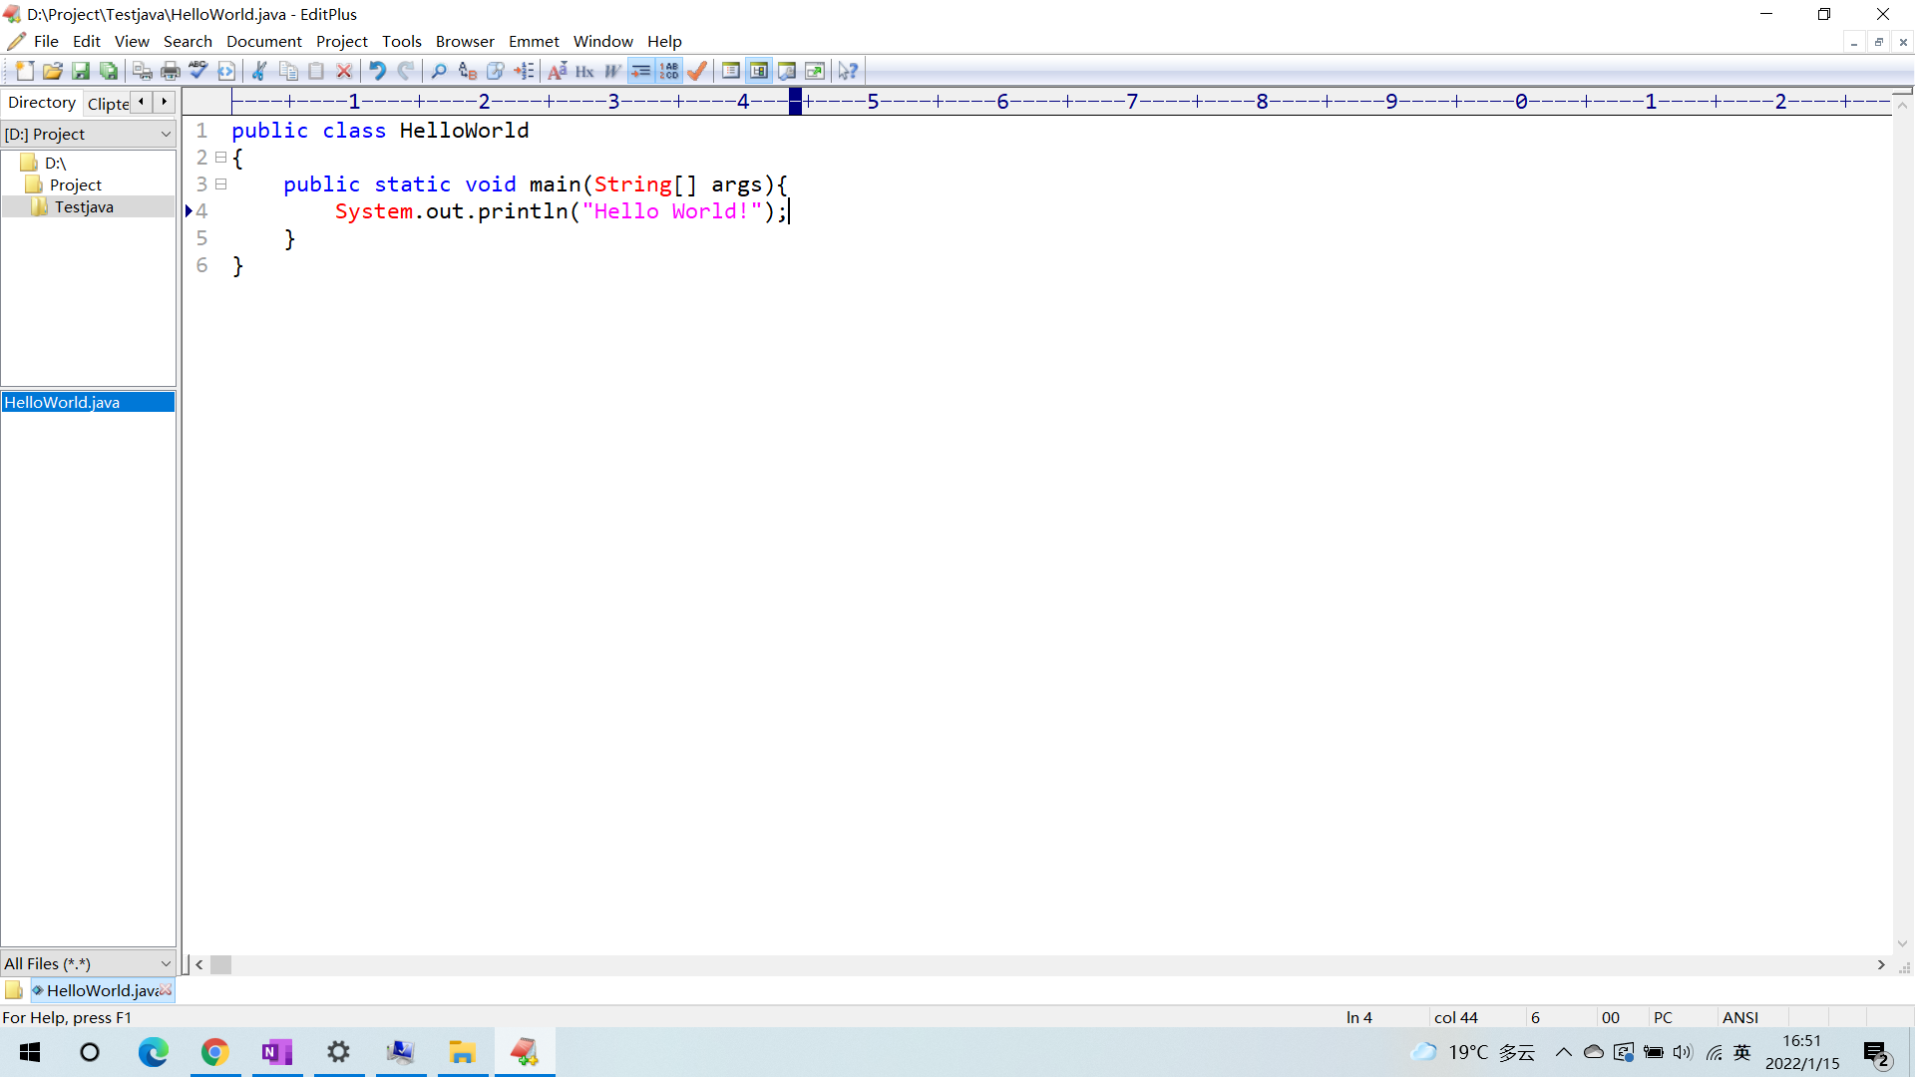Open the Testjava folder in tree

[x=84, y=206]
